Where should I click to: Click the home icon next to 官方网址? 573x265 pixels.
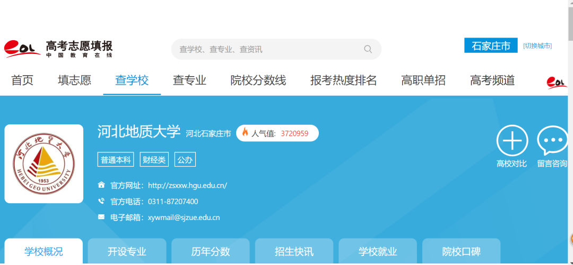pyautogui.click(x=101, y=185)
